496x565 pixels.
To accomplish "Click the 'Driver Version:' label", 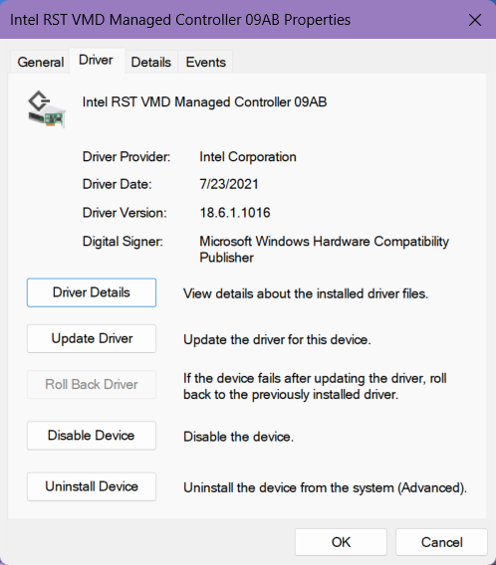I will [x=124, y=213].
